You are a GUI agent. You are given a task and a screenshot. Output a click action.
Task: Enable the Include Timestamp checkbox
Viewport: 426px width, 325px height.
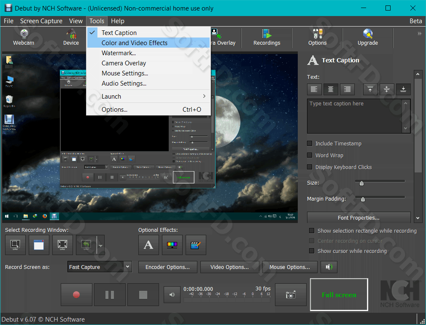(x=310, y=143)
